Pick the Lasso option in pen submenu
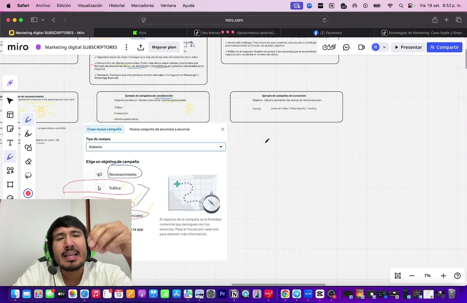 click(x=28, y=175)
